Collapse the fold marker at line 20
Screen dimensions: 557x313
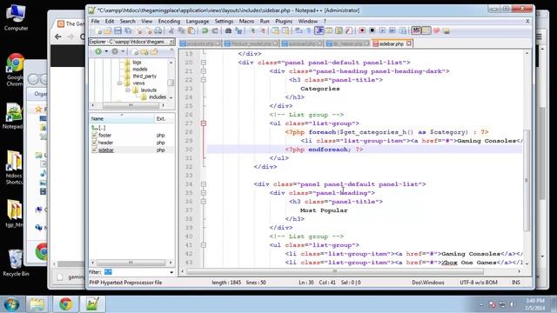(x=204, y=63)
